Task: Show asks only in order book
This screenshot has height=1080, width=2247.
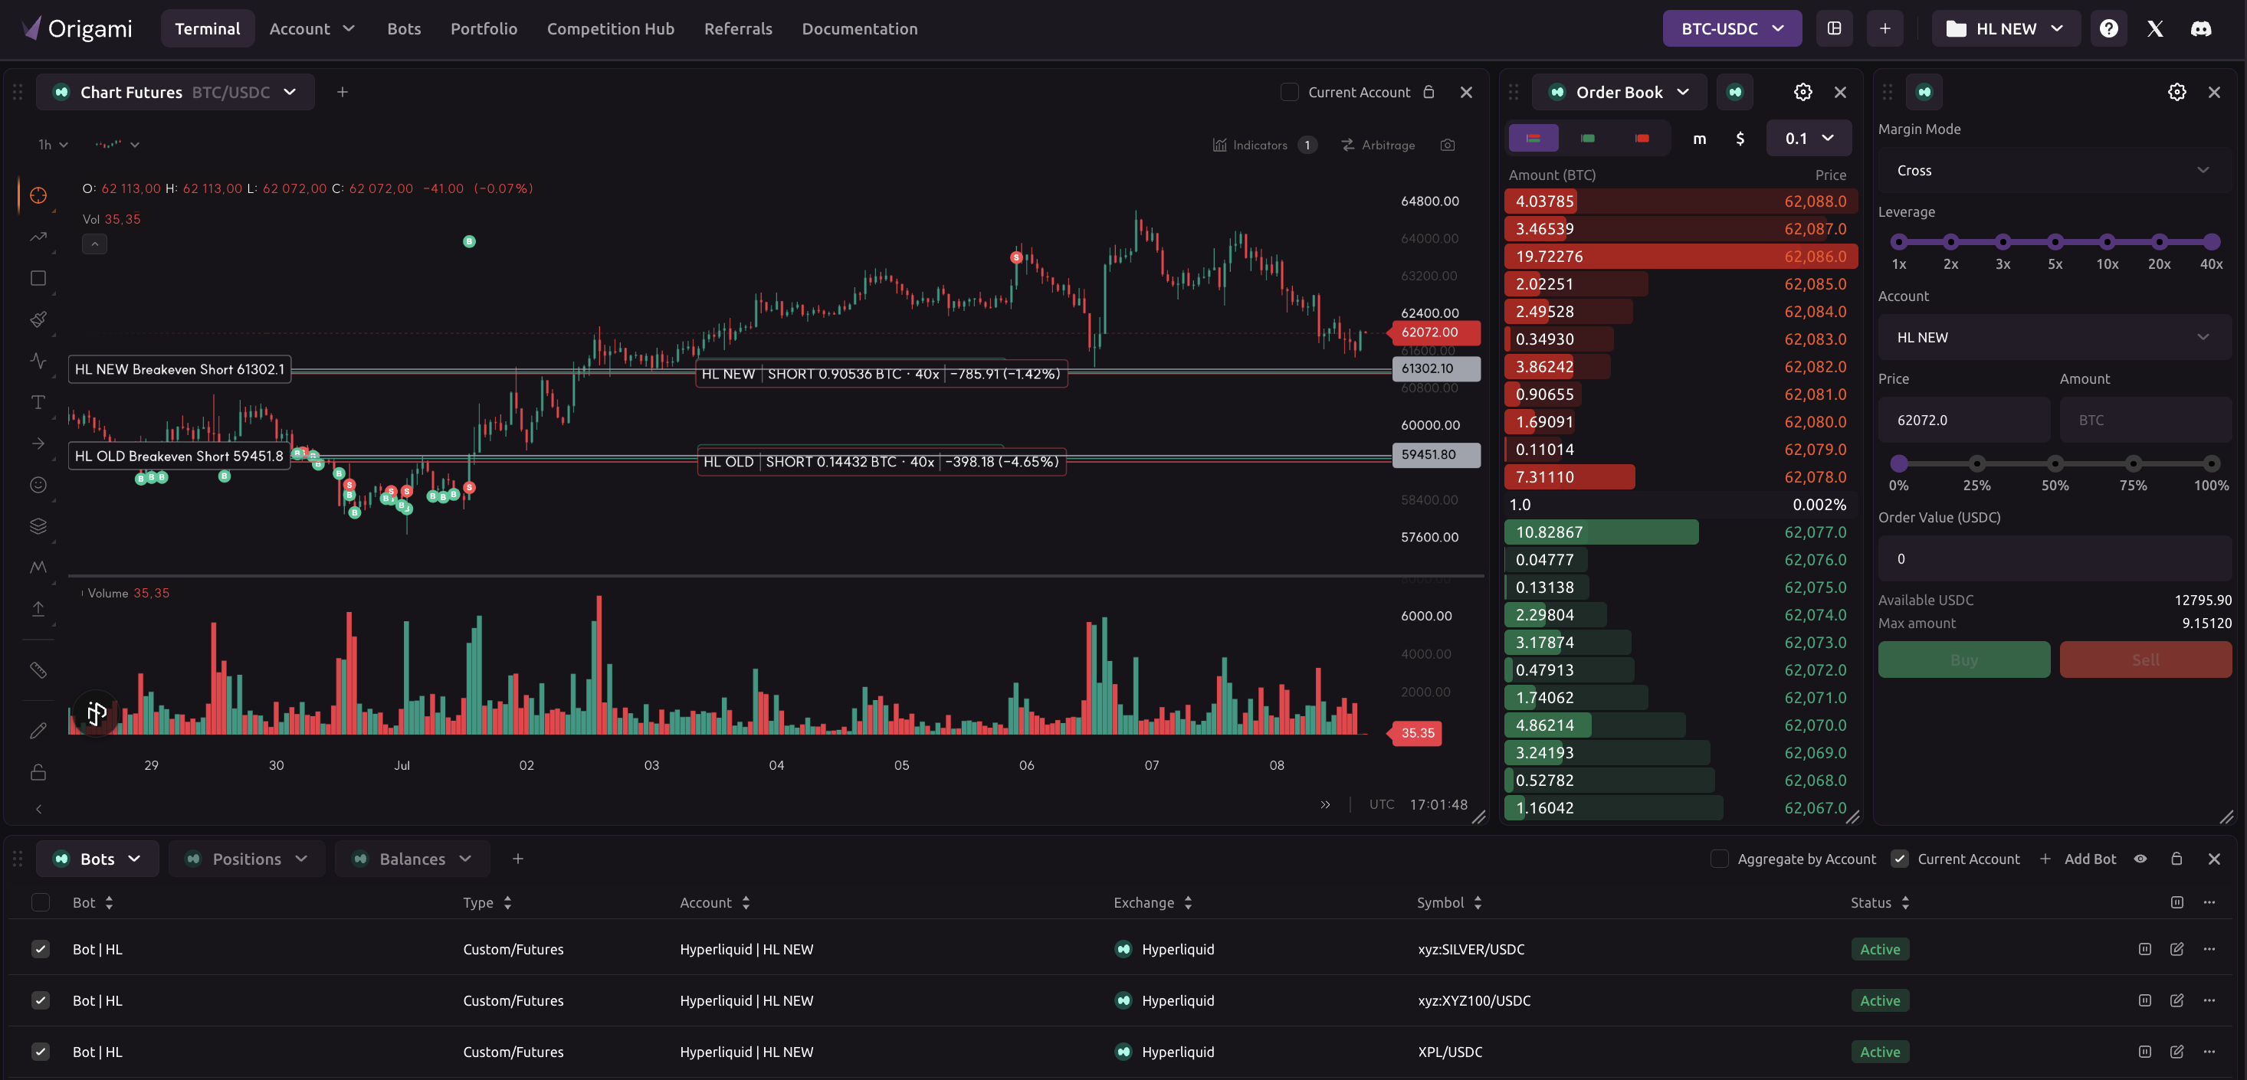Action: point(1642,138)
